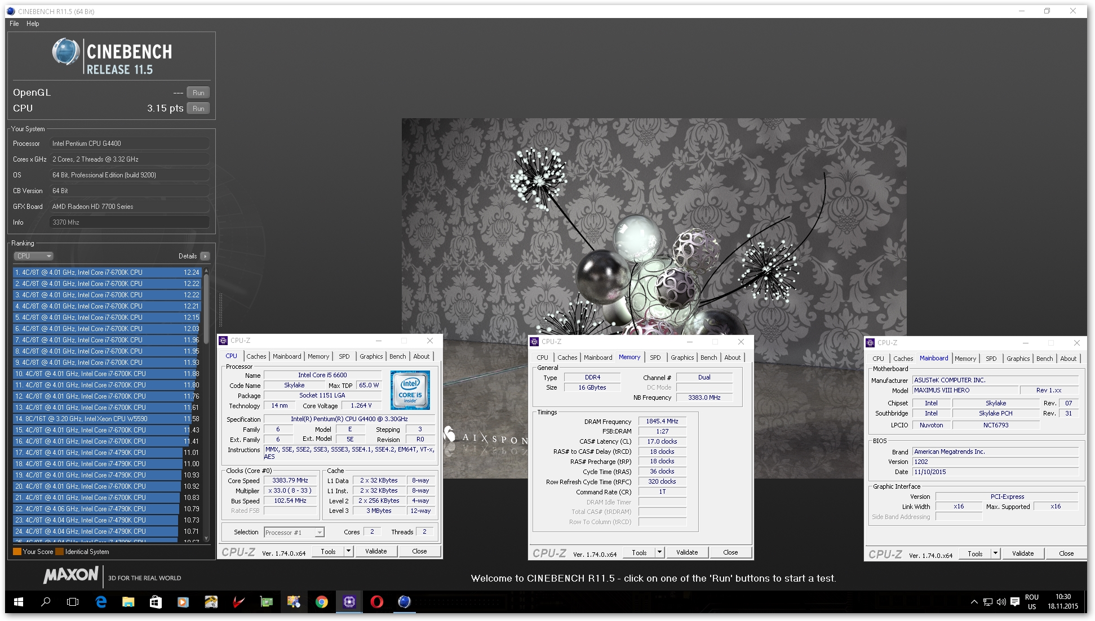
Task: Switch to Cinebench via its taskbar icon
Action: (404, 602)
